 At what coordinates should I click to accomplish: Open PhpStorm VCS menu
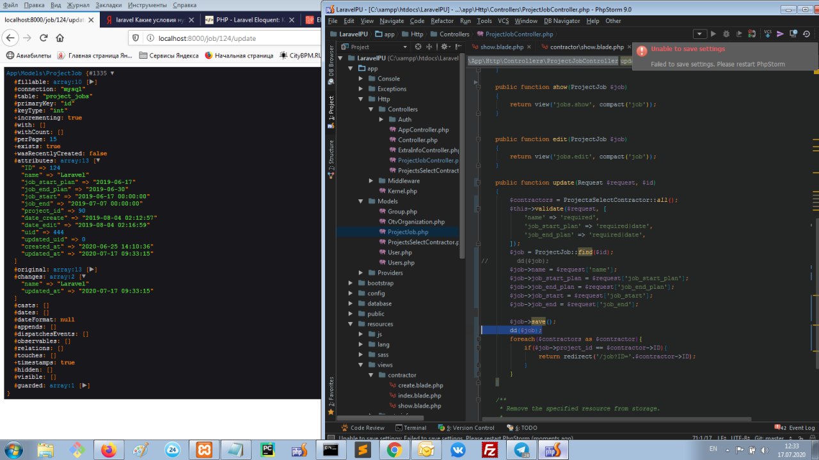(504, 20)
